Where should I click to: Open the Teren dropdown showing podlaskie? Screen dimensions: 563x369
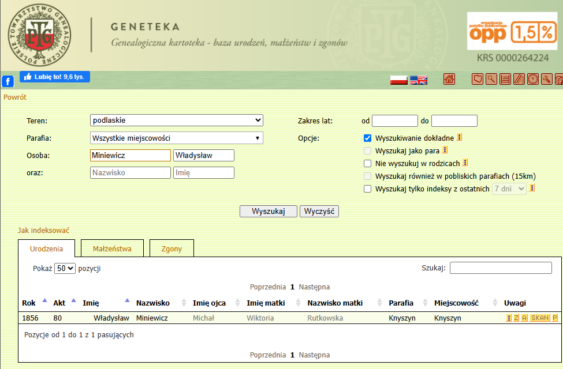point(176,120)
